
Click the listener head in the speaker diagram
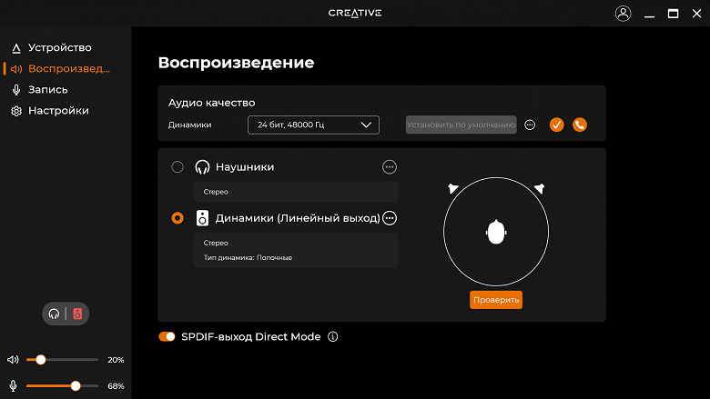coord(496,233)
